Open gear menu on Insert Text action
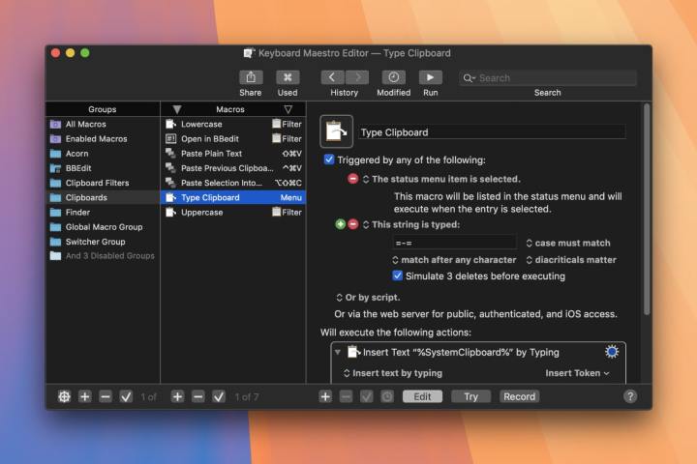Image resolution: width=697 pixels, height=464 pixels. coord(611,352)
